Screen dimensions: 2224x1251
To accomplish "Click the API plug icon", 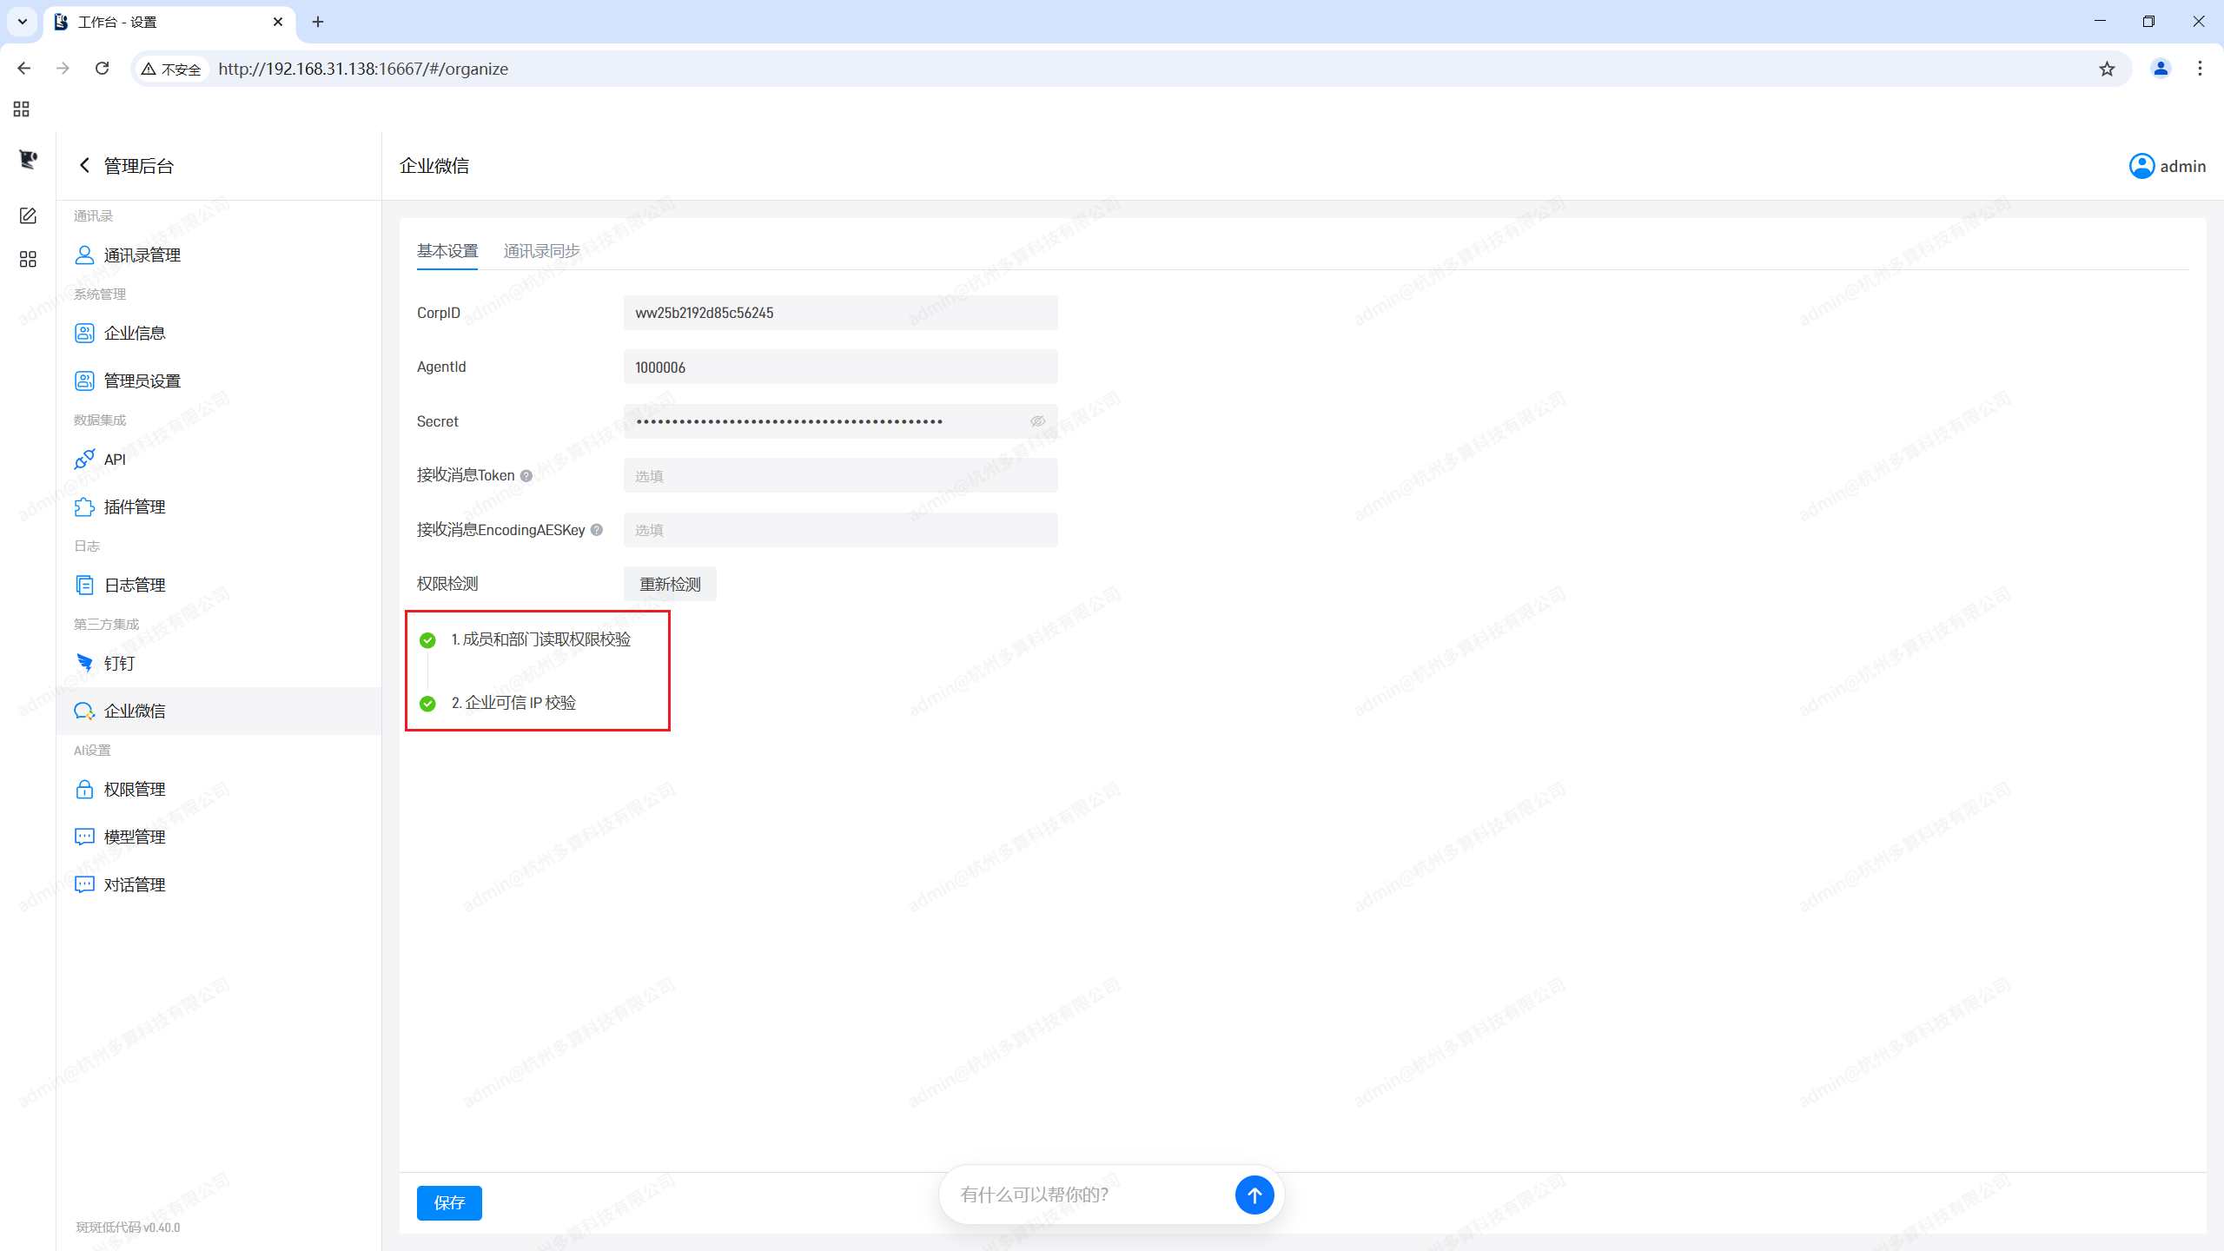I will (x=84, y=459).
